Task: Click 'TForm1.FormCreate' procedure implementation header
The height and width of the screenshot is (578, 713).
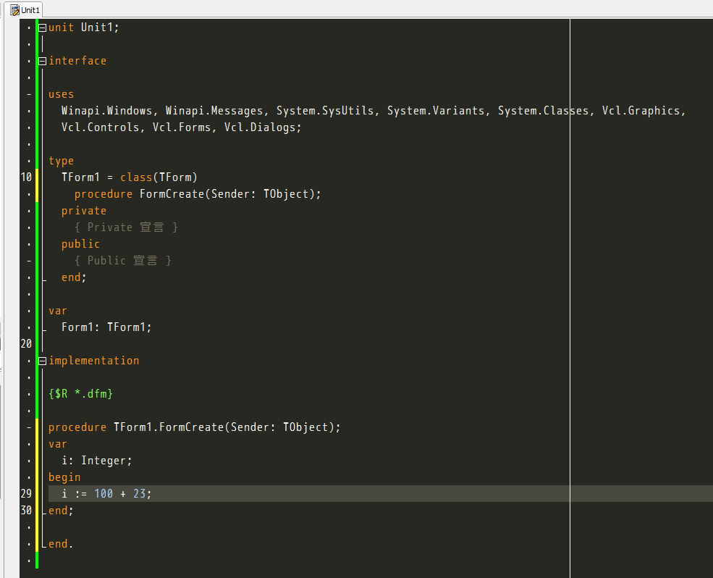Action: pyautogui.click(x=194, y=427)
